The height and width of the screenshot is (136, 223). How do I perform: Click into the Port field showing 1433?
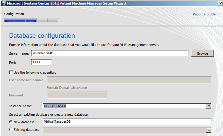point(42,62)
